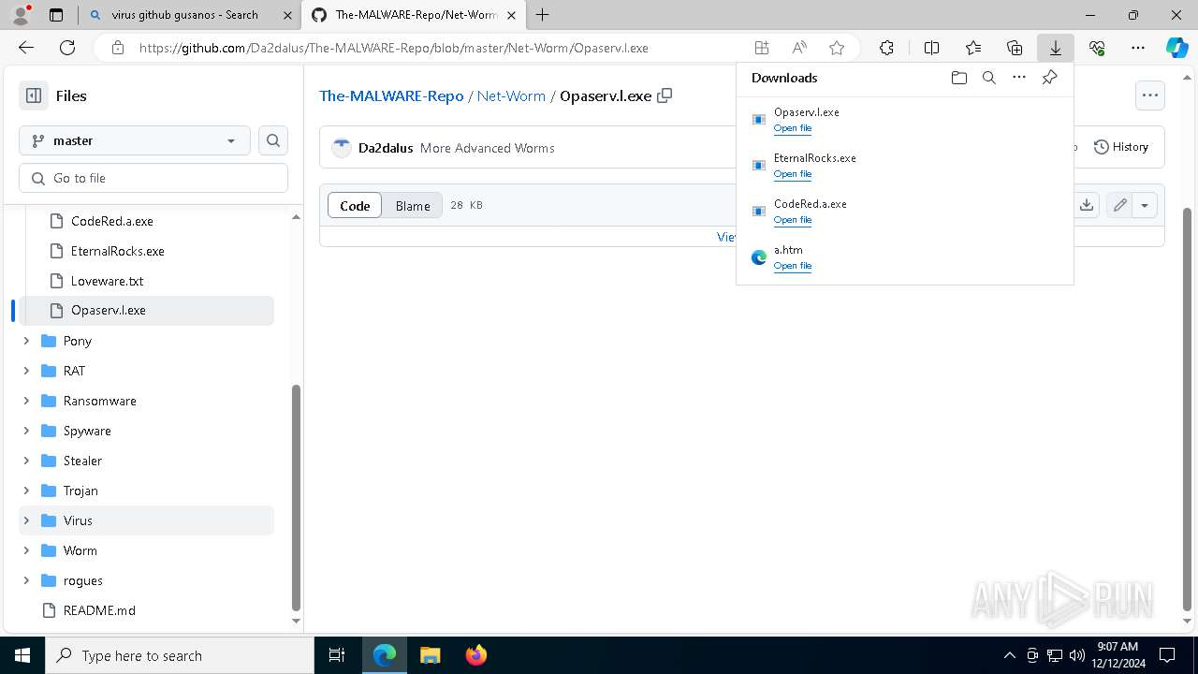Image resolution: width=1198 pixels, height=674 pixels.
Task: Open tab actions menu icon
Action: 56,15
